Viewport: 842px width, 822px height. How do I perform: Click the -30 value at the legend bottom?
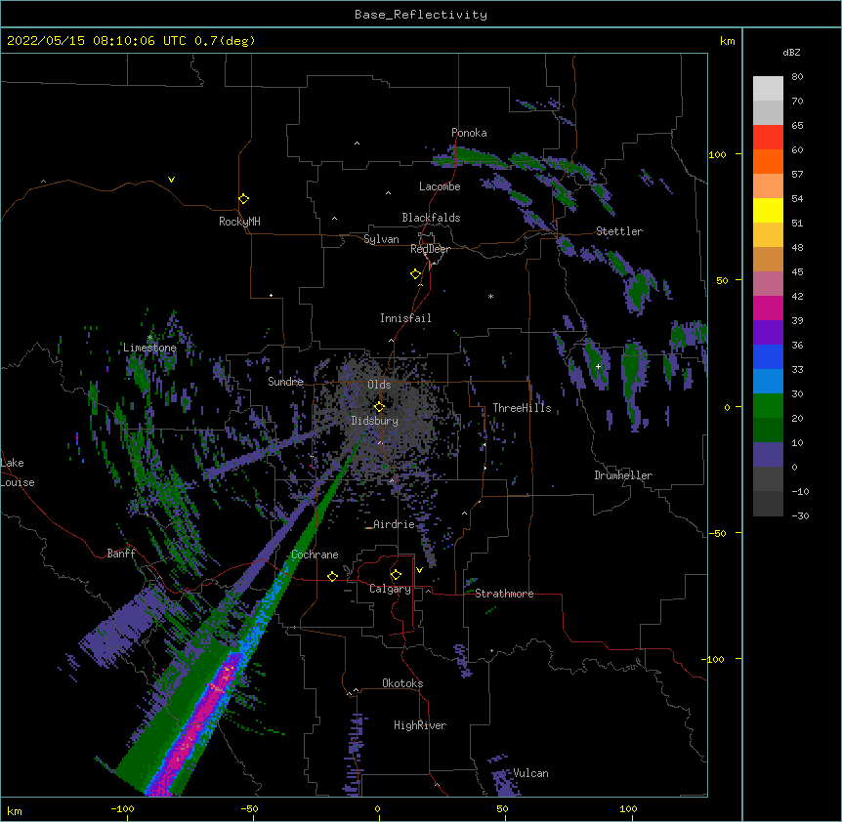point(800,515)
